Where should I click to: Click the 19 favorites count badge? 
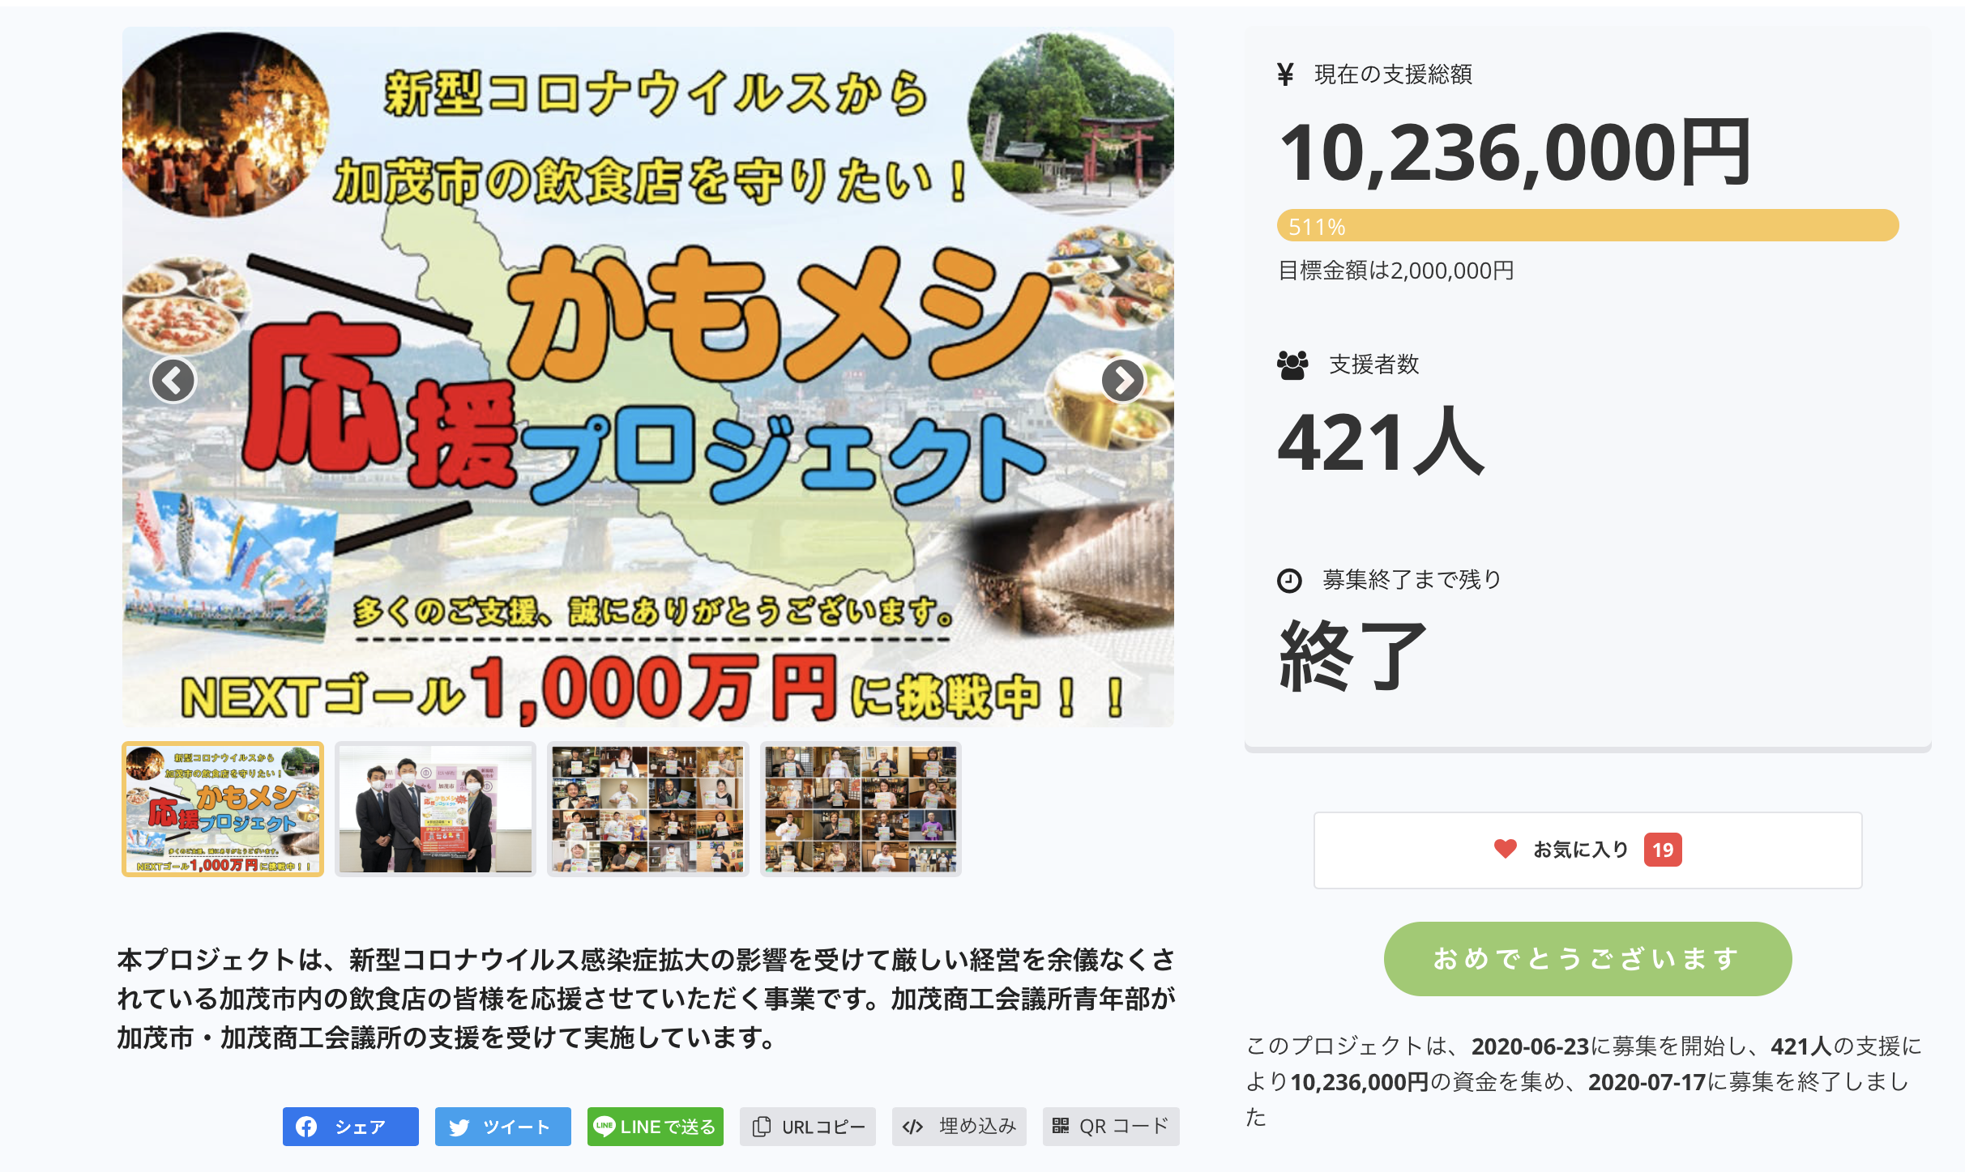point(1663,850)
